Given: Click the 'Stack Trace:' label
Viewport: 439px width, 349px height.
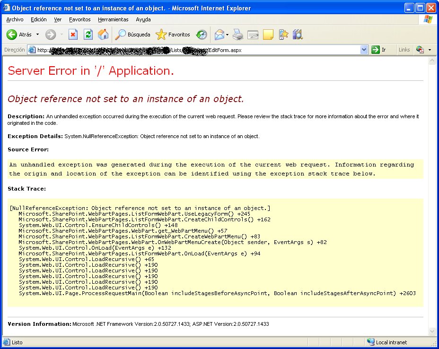Looking at the screenshot, I should pos(26,189).
